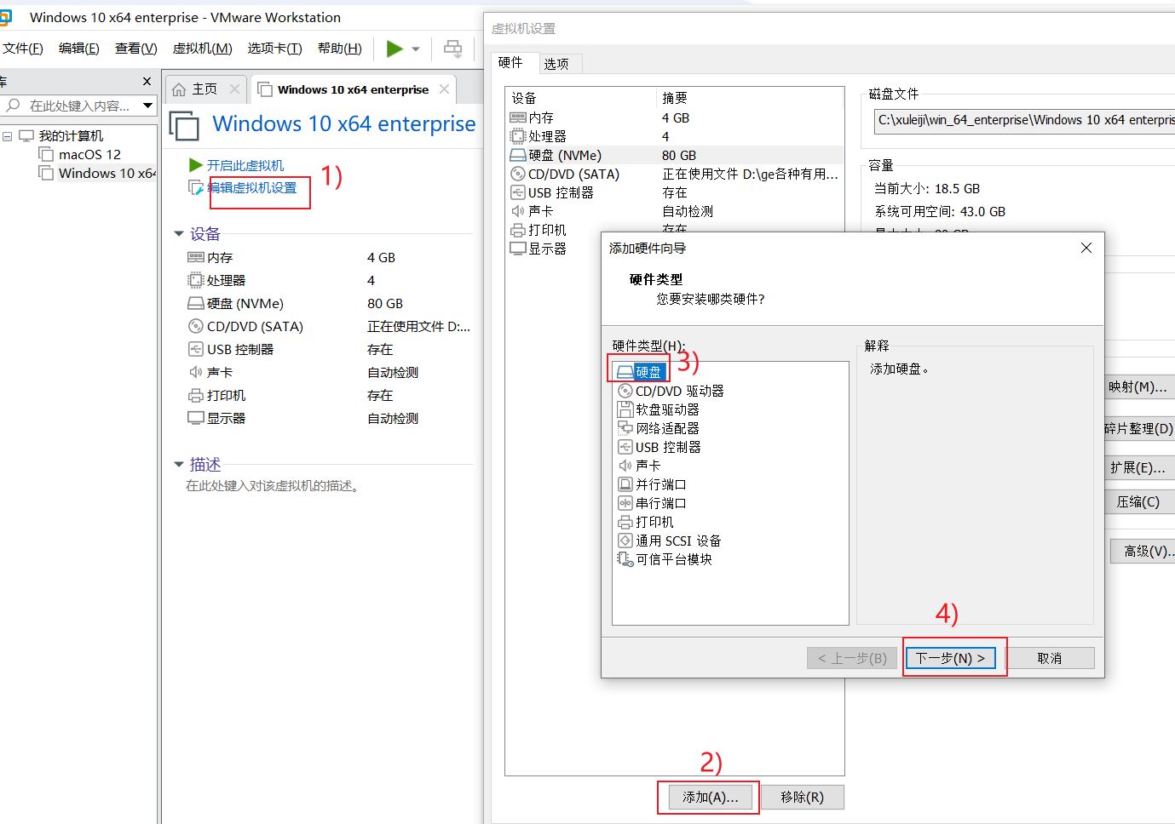
Task: Select 通用 SCSI 设备 hardware type
Action: point(677,541)
